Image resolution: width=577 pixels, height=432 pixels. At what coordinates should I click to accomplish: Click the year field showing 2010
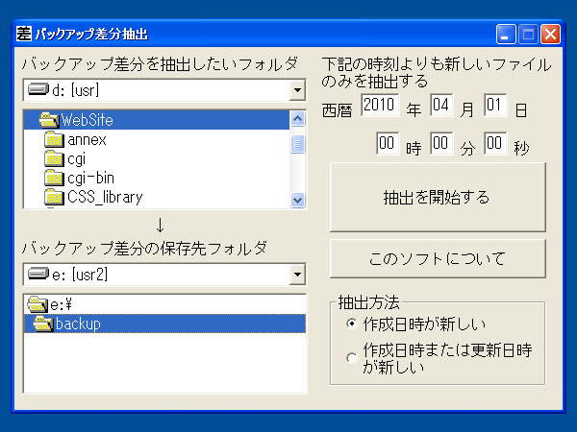coord(380,105)
